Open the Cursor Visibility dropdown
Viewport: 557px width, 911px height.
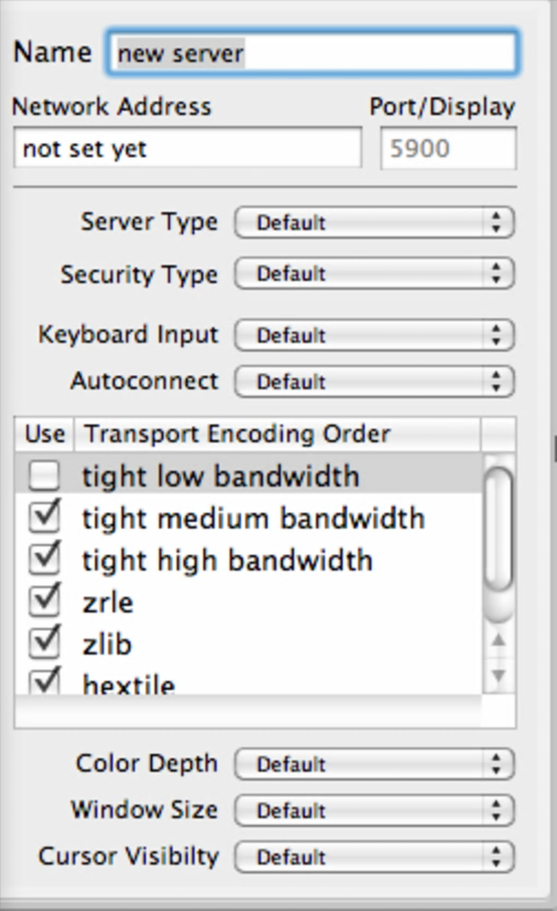pos(375,856)
